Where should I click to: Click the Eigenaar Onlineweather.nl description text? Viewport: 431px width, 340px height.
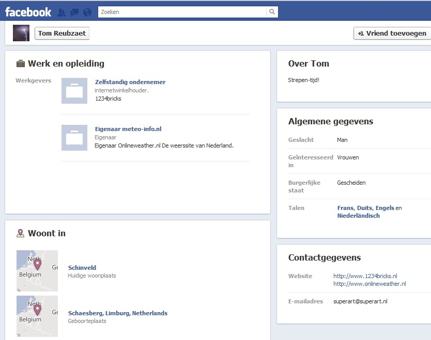click(164, 145)
